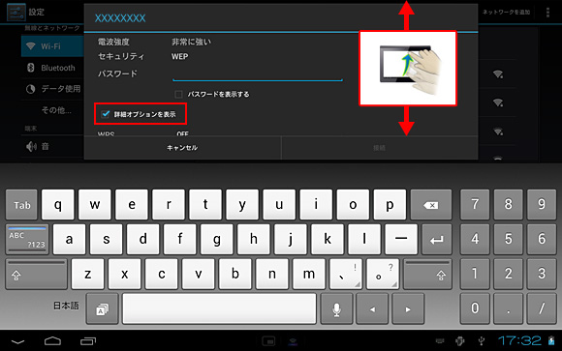562x351 pixels.
Task: Tap the 17:32 clock in system bar
Action: coord(519,340)
